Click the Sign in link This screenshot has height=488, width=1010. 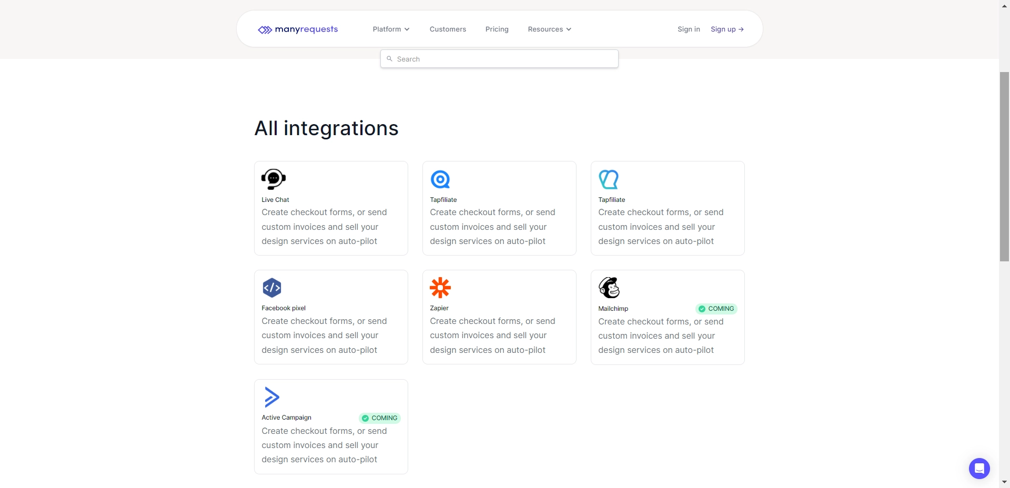[x=689, y=29]
